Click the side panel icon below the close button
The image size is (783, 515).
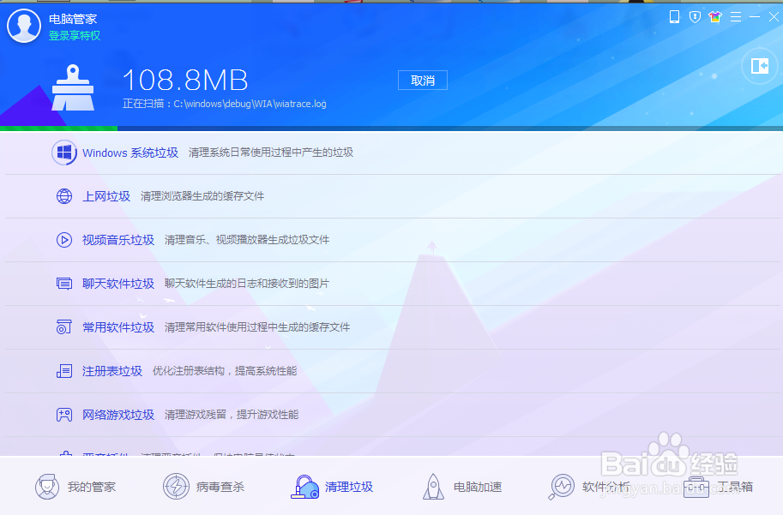(759, 66)
